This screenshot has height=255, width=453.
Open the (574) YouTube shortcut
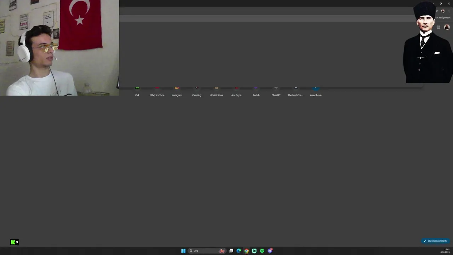pos(157,92)
